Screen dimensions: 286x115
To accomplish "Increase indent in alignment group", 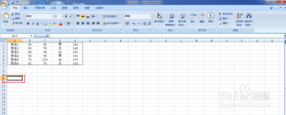I will point(98,23).
